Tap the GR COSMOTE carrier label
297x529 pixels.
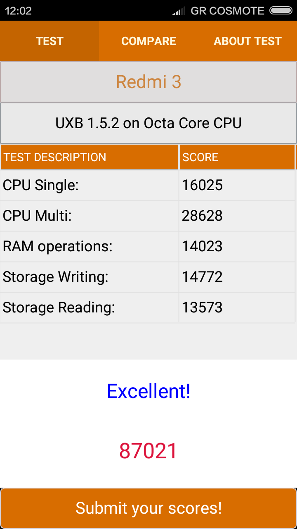click(x=227, y=11)
